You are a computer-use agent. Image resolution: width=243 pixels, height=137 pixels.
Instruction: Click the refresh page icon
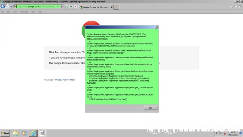coord(71,6)
